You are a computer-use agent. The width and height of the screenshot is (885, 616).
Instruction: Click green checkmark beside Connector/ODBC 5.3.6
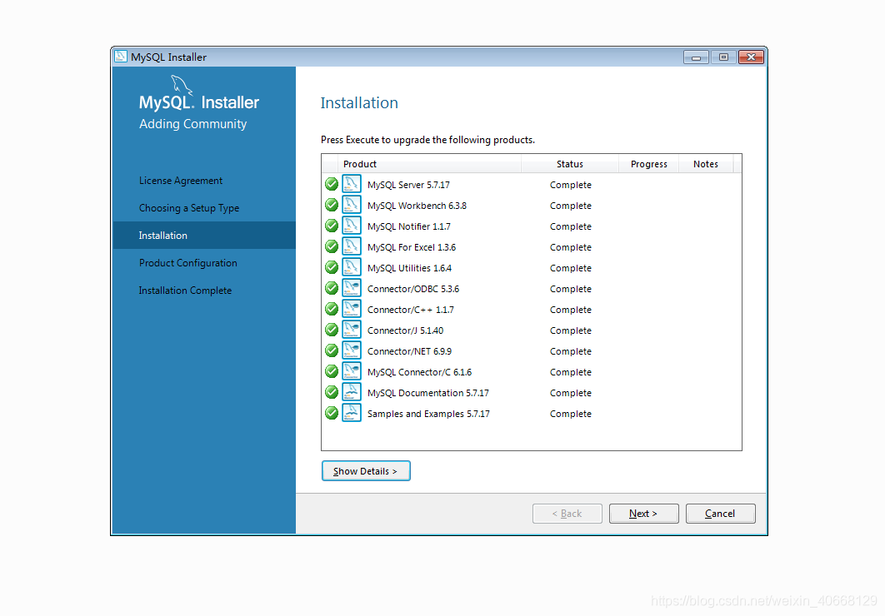pos(332,289)
